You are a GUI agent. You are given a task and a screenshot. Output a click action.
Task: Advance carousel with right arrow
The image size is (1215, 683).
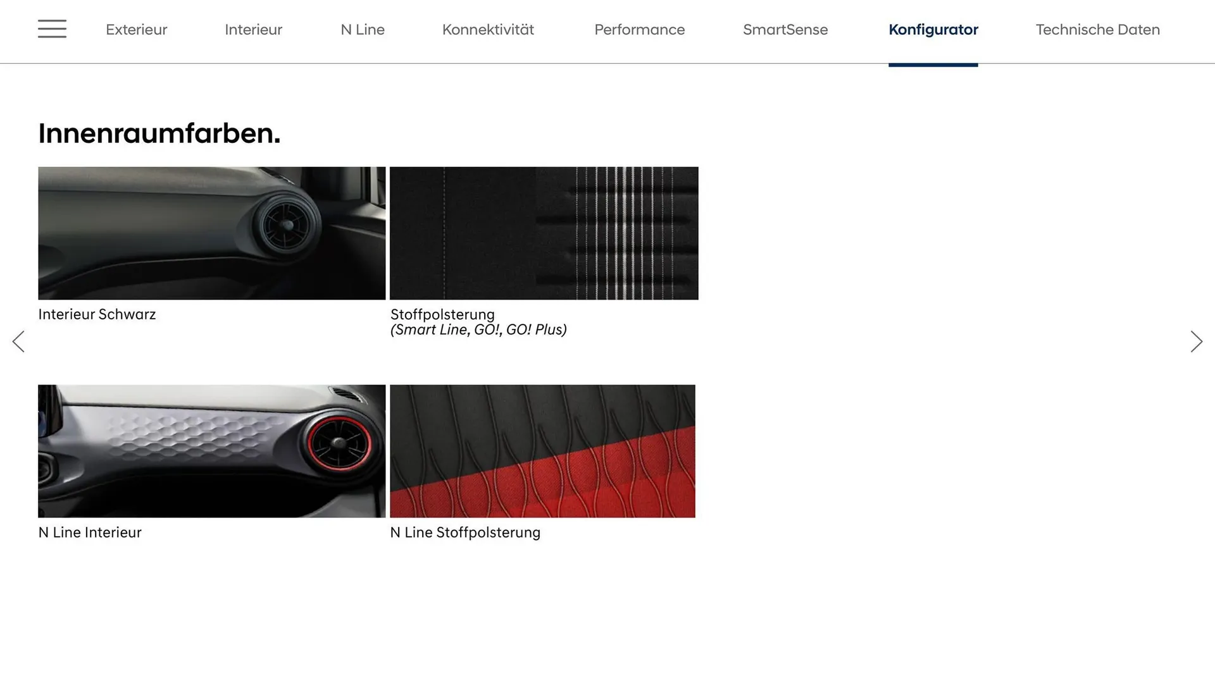tap(1196, 341)
